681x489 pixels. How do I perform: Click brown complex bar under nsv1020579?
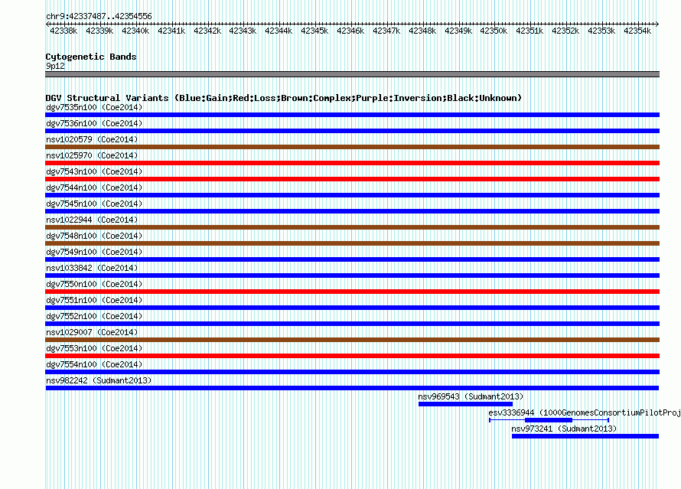point(352,147)
